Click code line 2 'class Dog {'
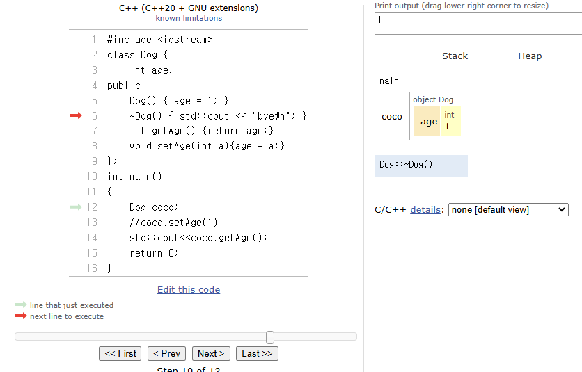The image size is (582, 372). [x=137, y=55]
